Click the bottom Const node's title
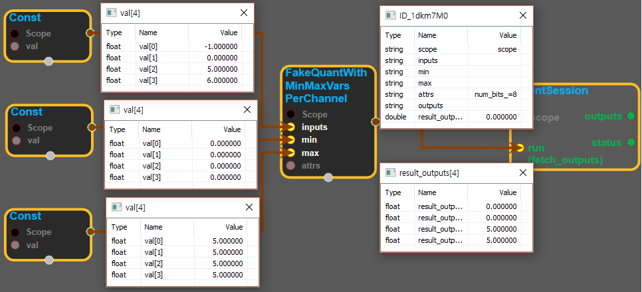 click(27, 216)
